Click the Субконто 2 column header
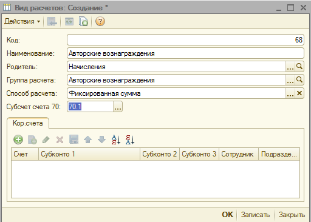Image resolution: width=311 pixels, height=222 pixels. click(x=160, y=154)
